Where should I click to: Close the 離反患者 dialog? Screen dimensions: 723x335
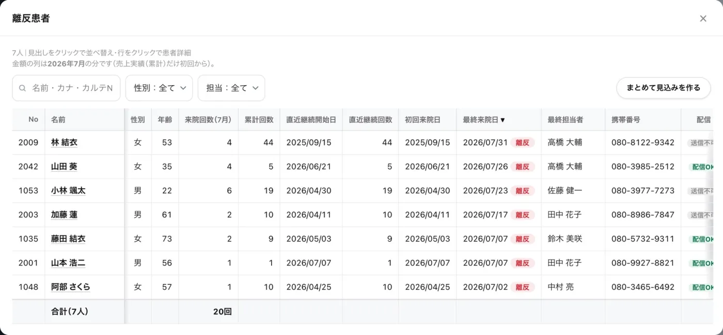coord(703,19)
